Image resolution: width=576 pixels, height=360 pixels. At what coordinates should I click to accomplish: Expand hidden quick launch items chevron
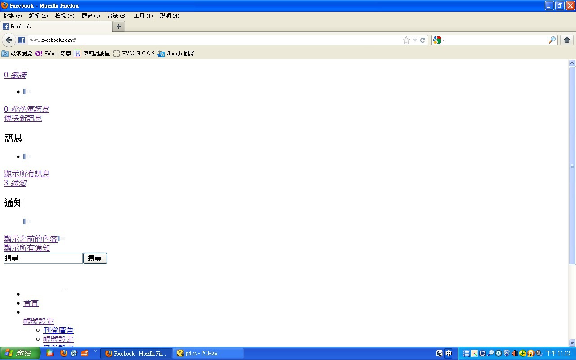(x=95, y=351)
